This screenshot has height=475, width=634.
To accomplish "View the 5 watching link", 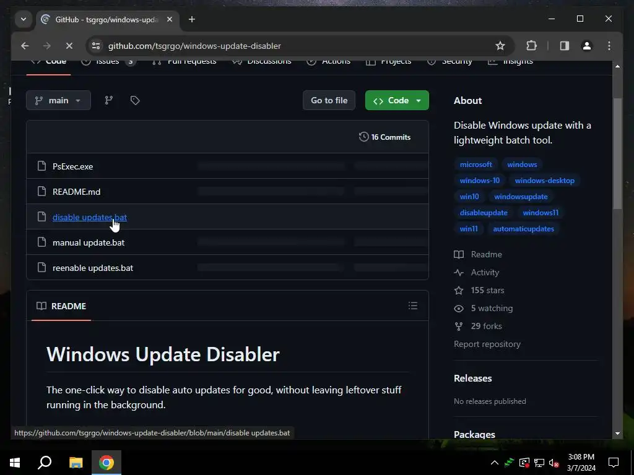I will pyautogui.click(x=483, y=308).
